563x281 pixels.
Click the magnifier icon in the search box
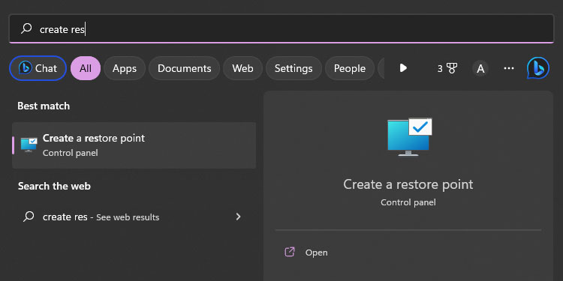tap(26, 28)
